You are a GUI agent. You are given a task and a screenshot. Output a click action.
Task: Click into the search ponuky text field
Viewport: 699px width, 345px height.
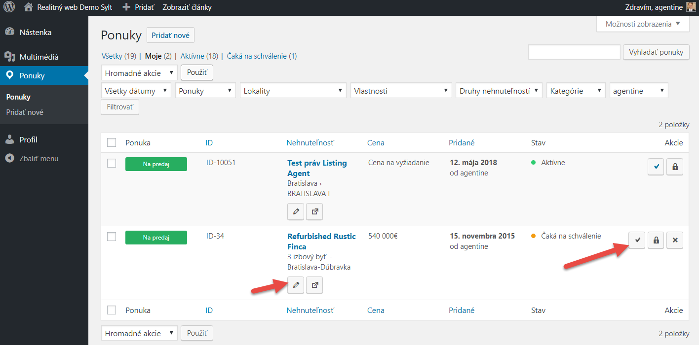pyautogui.click(x=574, y=52)
